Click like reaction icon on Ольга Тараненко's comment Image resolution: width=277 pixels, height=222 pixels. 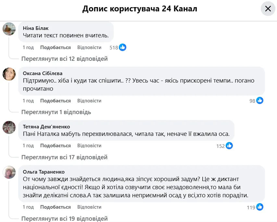(260, 207)
